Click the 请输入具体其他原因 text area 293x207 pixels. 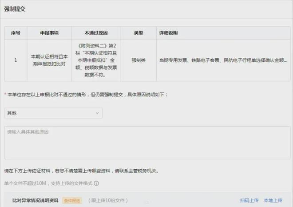(x=147, y=143)
